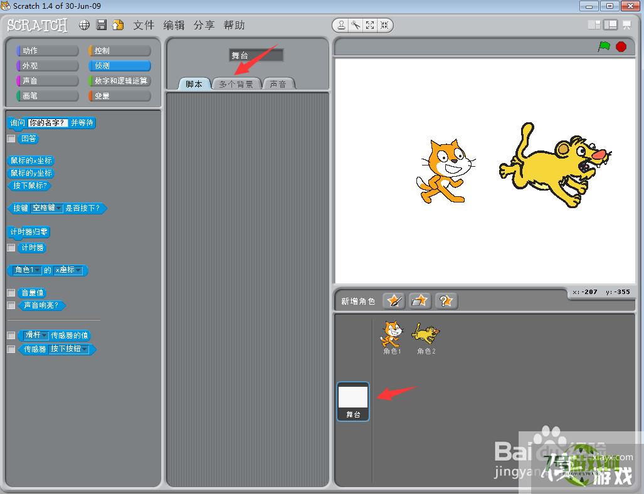Click the red stop sign button
The width and height of the screenshot is (644, 494).
point(621,47)
